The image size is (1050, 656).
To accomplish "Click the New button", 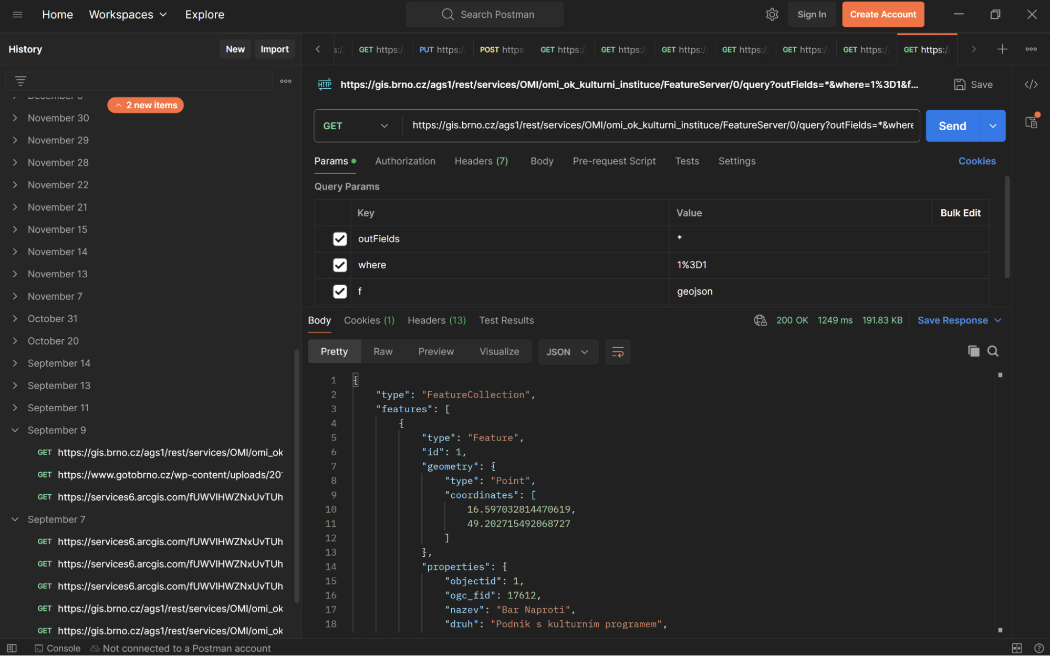I will pos(235,49).
